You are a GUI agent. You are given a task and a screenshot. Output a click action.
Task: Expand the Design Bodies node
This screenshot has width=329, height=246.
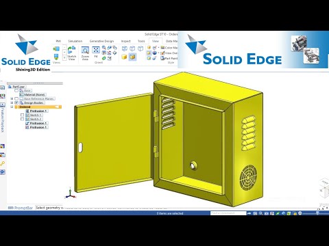[x=12, y=103]
